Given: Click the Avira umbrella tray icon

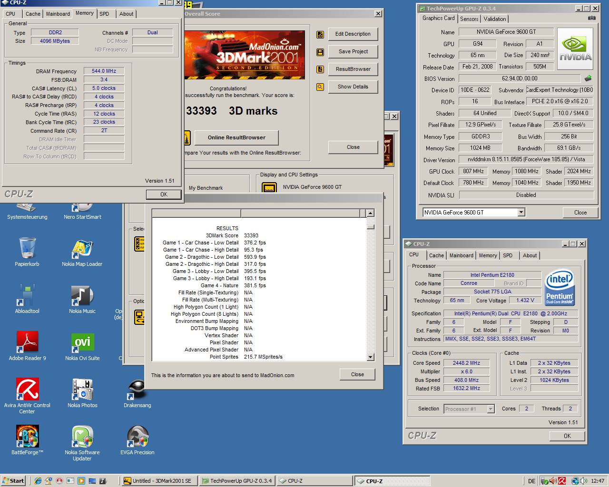Looking at the screenshot, I should tap(562, 481).
